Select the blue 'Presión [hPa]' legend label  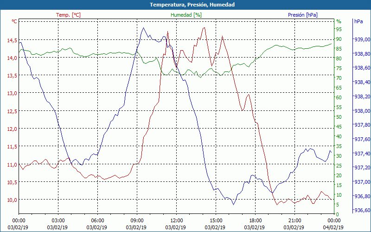click(303, 15)
